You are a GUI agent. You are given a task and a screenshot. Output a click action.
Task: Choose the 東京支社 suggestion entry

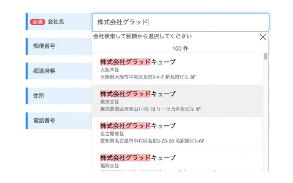click(177, 101)
